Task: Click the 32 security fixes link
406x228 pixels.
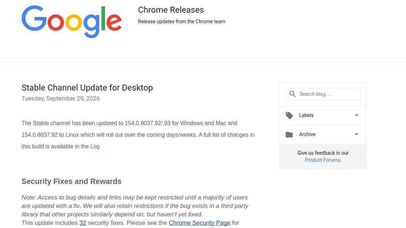Action: pyautogui.click(x=83, y=223)
